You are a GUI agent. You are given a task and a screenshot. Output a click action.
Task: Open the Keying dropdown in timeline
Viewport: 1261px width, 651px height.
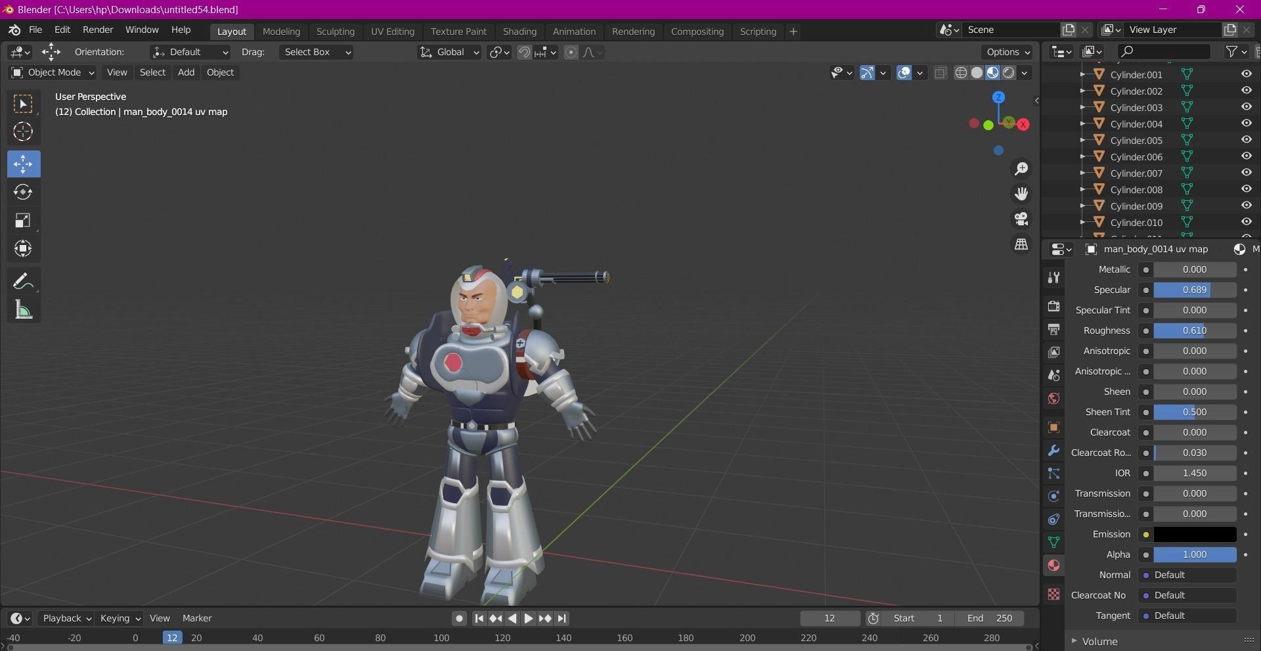(x=120, y=618)
